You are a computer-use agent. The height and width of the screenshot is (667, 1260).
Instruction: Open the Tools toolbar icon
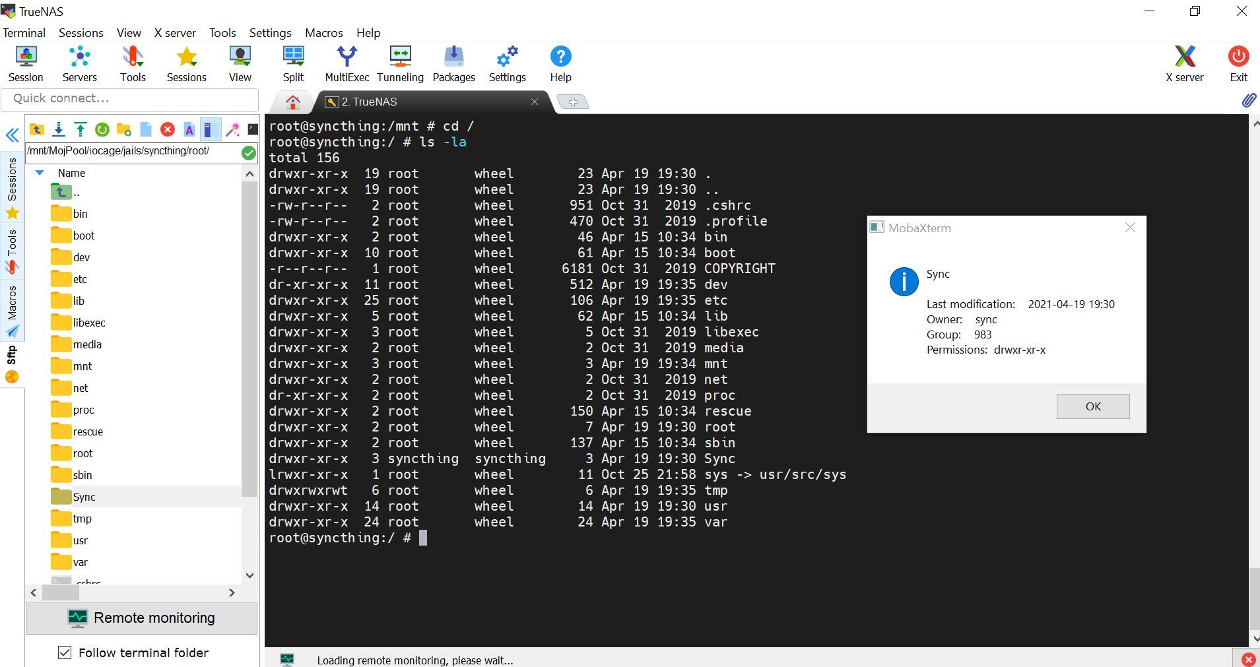133,64
